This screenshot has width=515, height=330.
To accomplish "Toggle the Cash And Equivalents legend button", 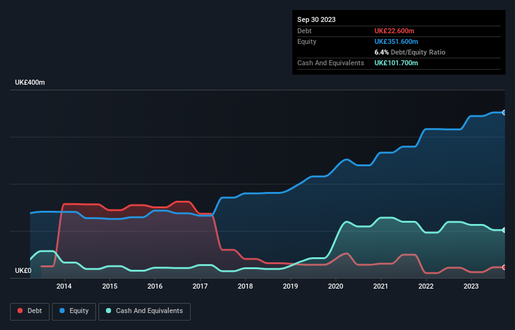I will coord(144,311).
